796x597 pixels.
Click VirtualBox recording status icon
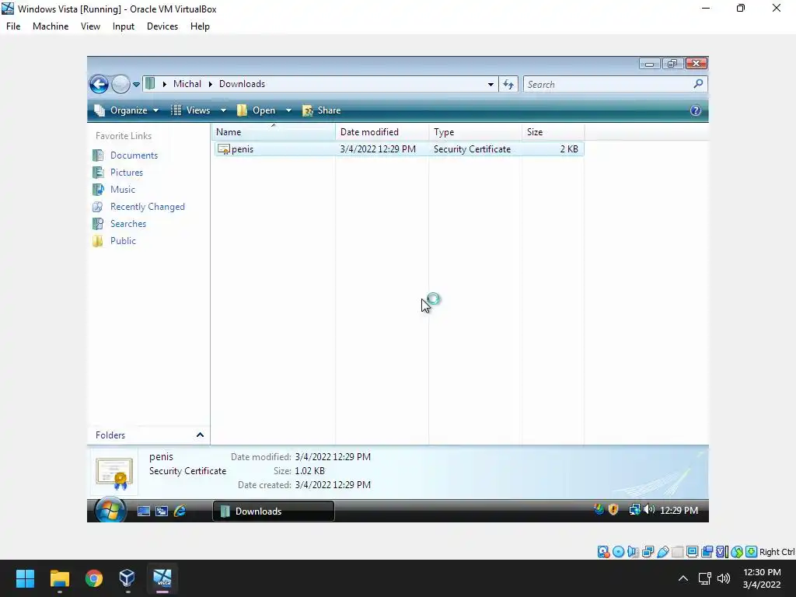(707, 552)
